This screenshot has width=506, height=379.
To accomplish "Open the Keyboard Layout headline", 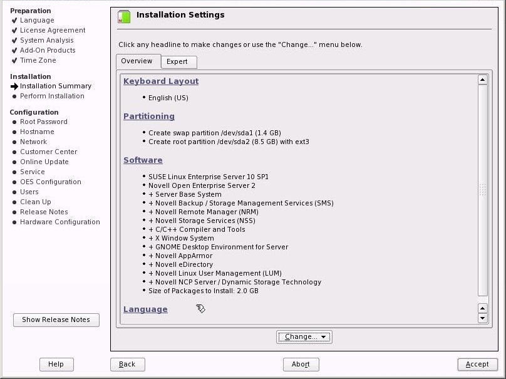I will click(x=161, y=81).
